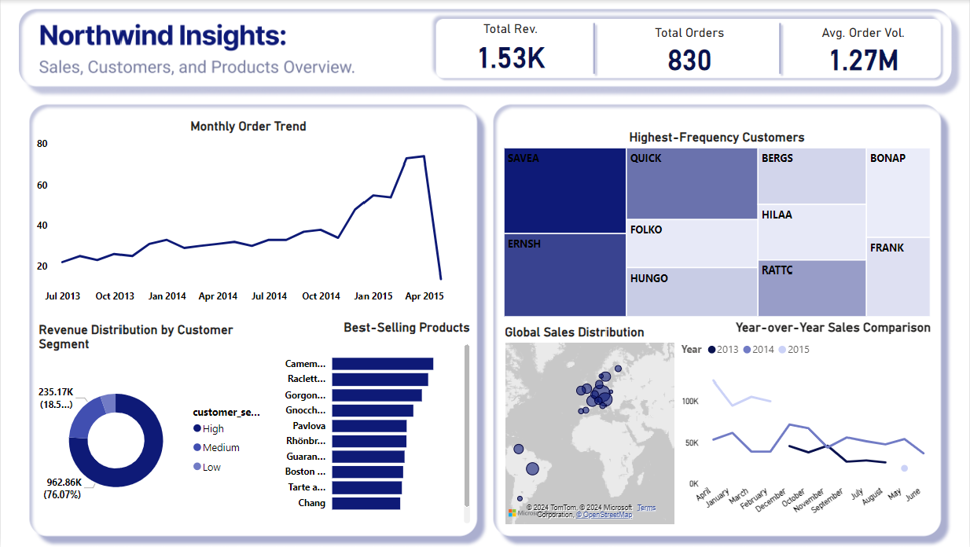
Task: Select the High segment legend bullet
Action: tap(196, 428)
